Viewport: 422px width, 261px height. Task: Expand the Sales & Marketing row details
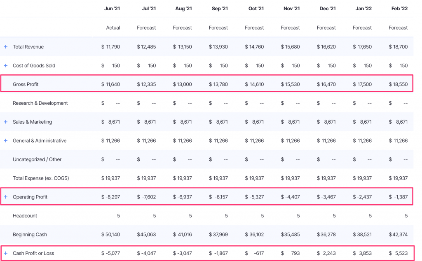5,122
